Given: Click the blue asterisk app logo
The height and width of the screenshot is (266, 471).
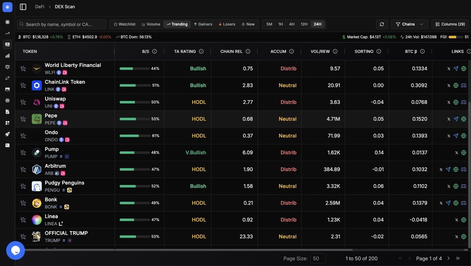Looking at the screenshot, I should point(7,7).
